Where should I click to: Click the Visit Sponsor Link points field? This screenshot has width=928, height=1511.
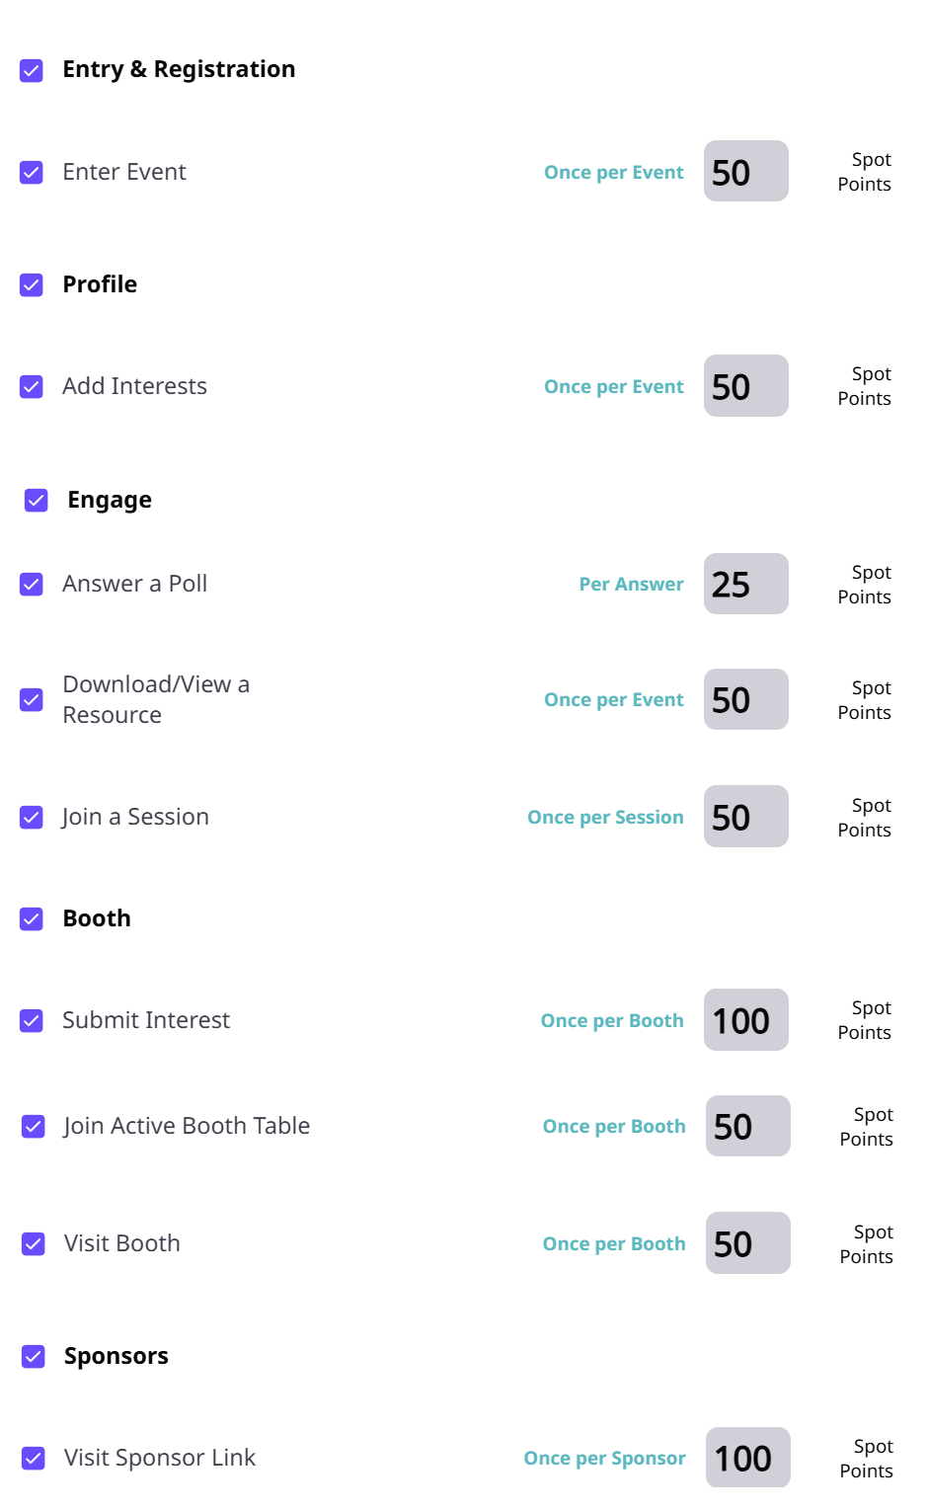(x=747, y=1458)
